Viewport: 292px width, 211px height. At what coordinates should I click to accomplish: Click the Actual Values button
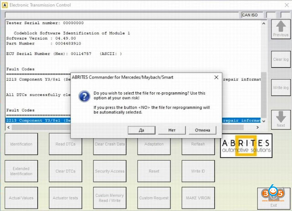[21, 198]
